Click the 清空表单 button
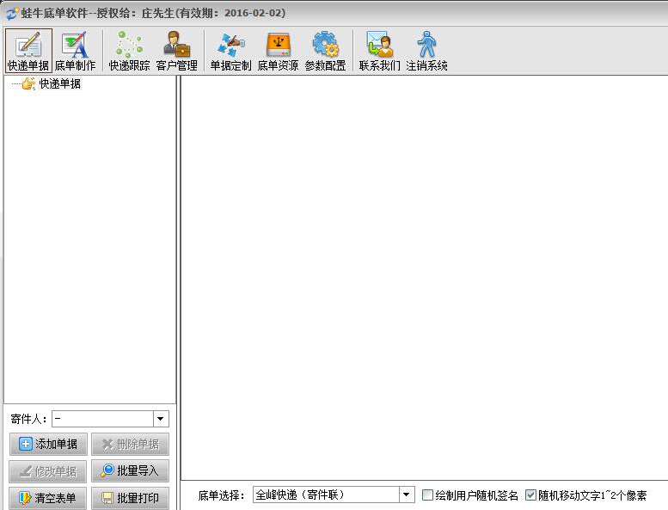The height and width of the screenshot is (510, 668). [x=48, y=498]
